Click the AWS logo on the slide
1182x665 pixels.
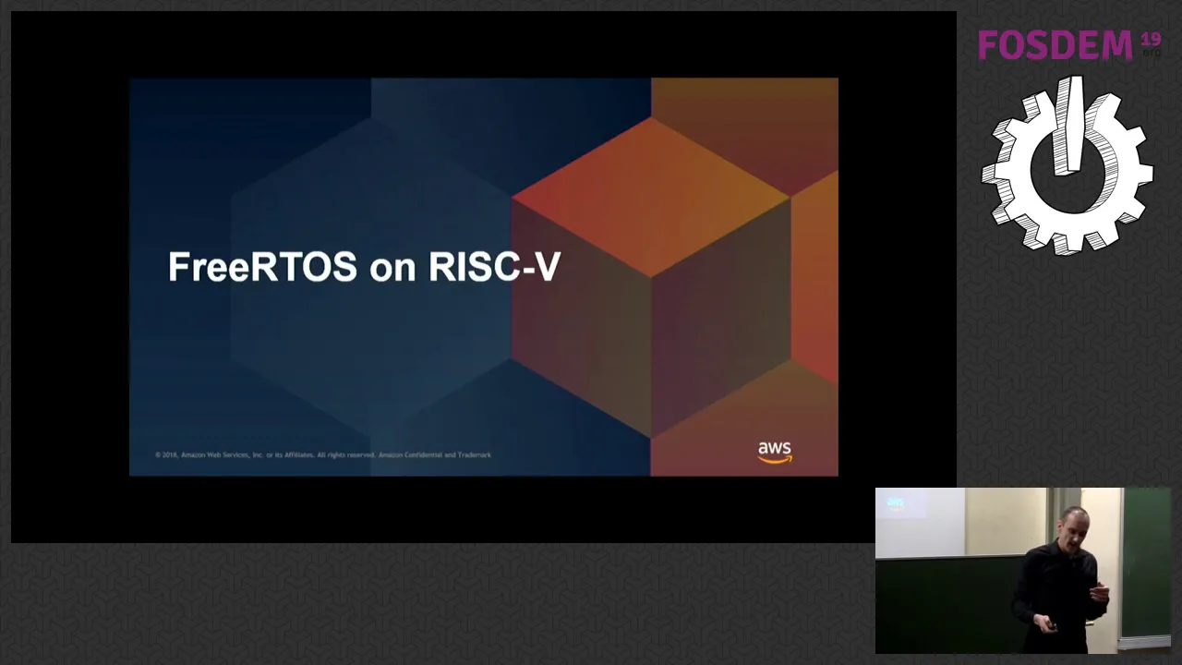[x=775, y=452]
